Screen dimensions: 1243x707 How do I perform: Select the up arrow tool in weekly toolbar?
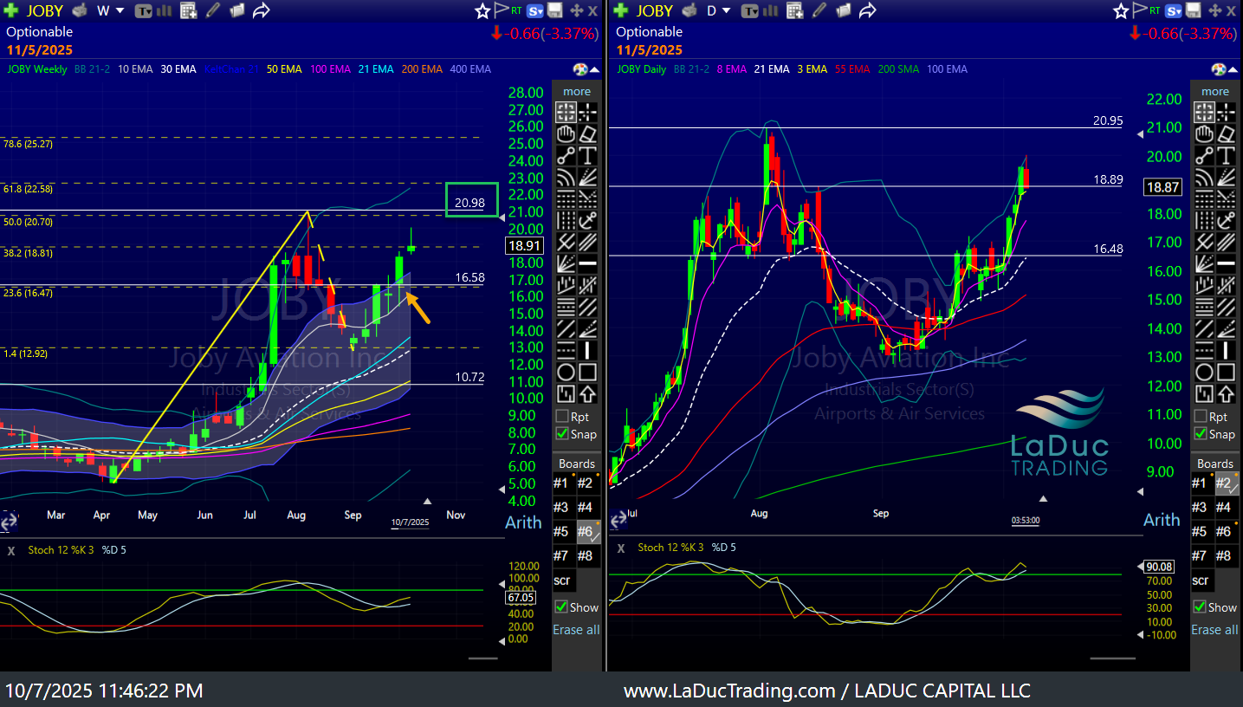(x=587, y=394)
